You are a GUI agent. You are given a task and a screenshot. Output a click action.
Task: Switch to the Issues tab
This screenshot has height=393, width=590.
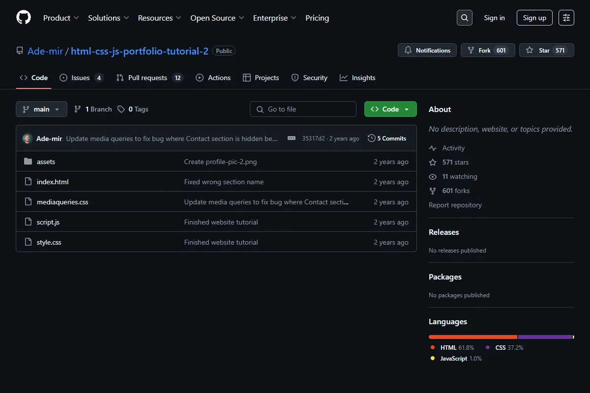pos(82,78)
